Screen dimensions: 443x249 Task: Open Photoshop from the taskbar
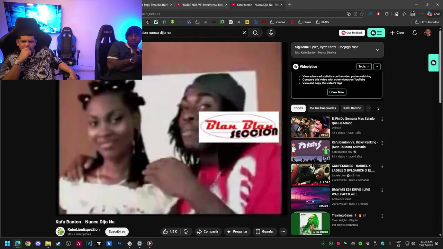[x=119, y=243]
